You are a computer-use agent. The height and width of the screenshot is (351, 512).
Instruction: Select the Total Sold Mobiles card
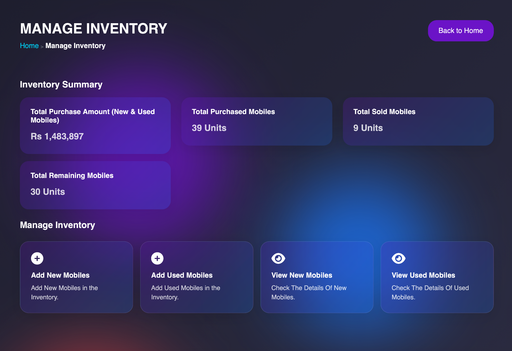point(418,122)
